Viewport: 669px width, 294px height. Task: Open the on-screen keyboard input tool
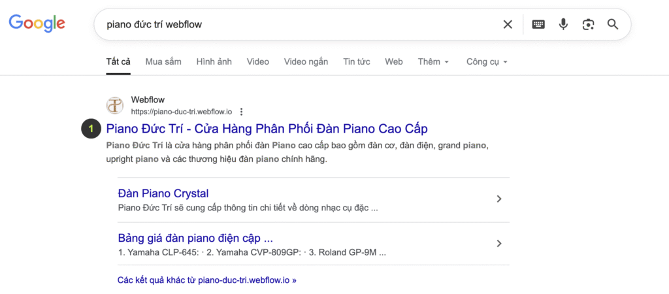538,25
